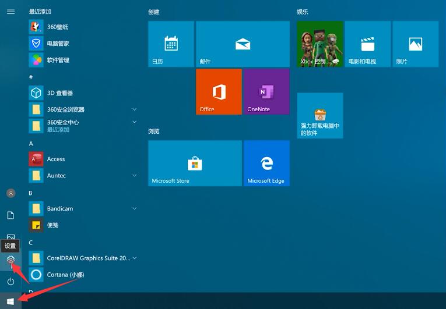Open 强力卸载电脑中的软件 tile

(x=320, y=116)
